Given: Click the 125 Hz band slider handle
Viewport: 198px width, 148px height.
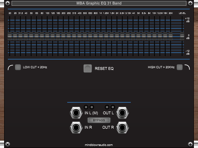Looking at the screenshot, I should [x=52, y=36].
